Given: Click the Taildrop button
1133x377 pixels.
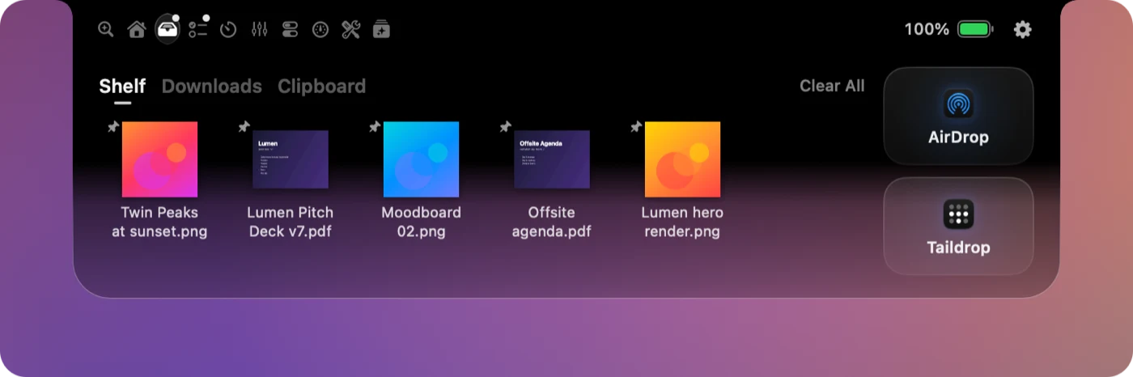Looking at the screenshot, I should [x=958, y=227].
